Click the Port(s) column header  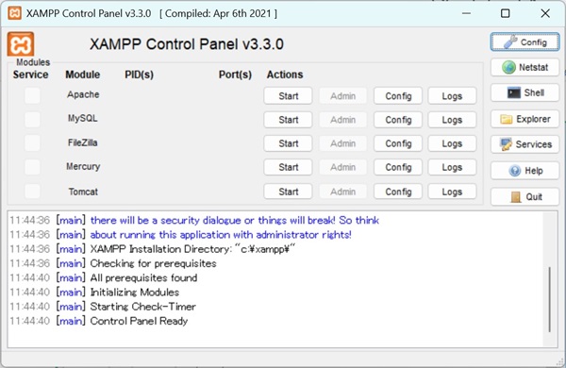click(235, 75)
